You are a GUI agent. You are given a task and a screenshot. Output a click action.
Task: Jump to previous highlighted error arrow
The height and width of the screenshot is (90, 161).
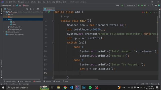pyautogui.click(x=154, y=12)
